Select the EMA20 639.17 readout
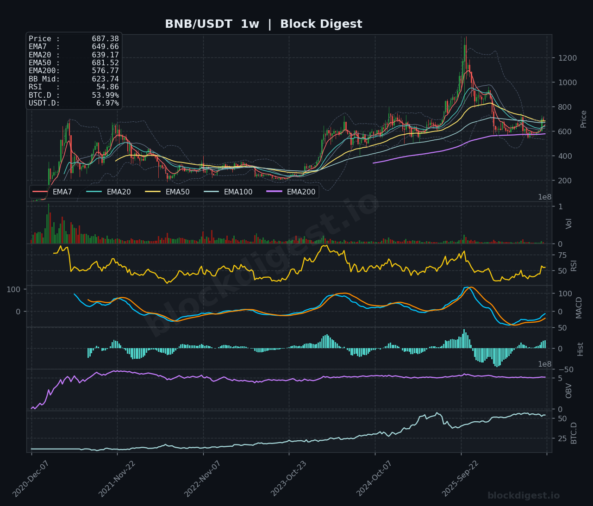Screen dimensions: 593x506 click(74, 55)
